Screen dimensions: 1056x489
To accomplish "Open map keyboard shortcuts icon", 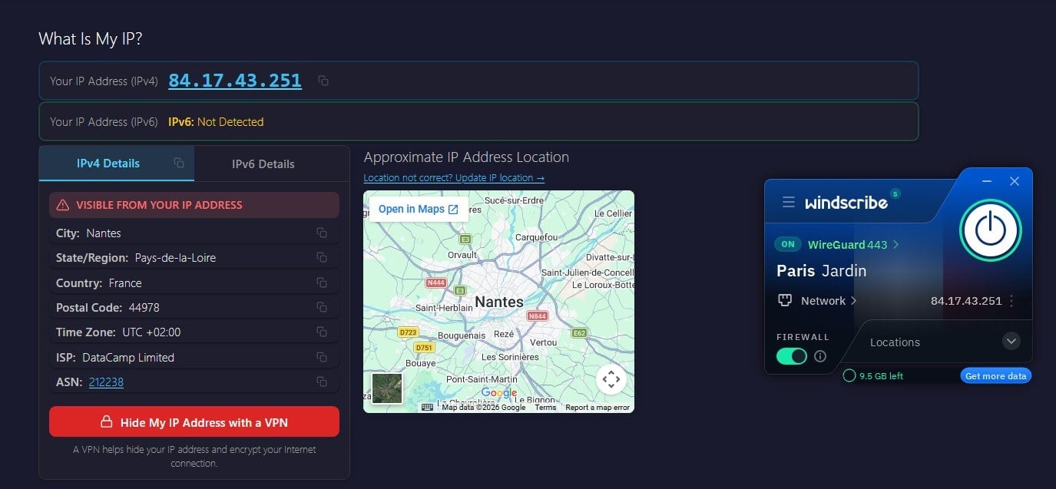I will pyautogui.click(x=428, y=407).
